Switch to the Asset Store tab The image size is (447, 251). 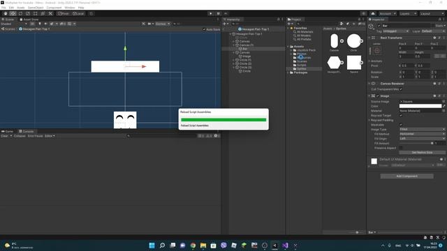pyautogui.click(x=29, y=20)
